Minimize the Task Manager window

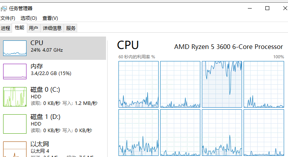[x=250, y=8]
